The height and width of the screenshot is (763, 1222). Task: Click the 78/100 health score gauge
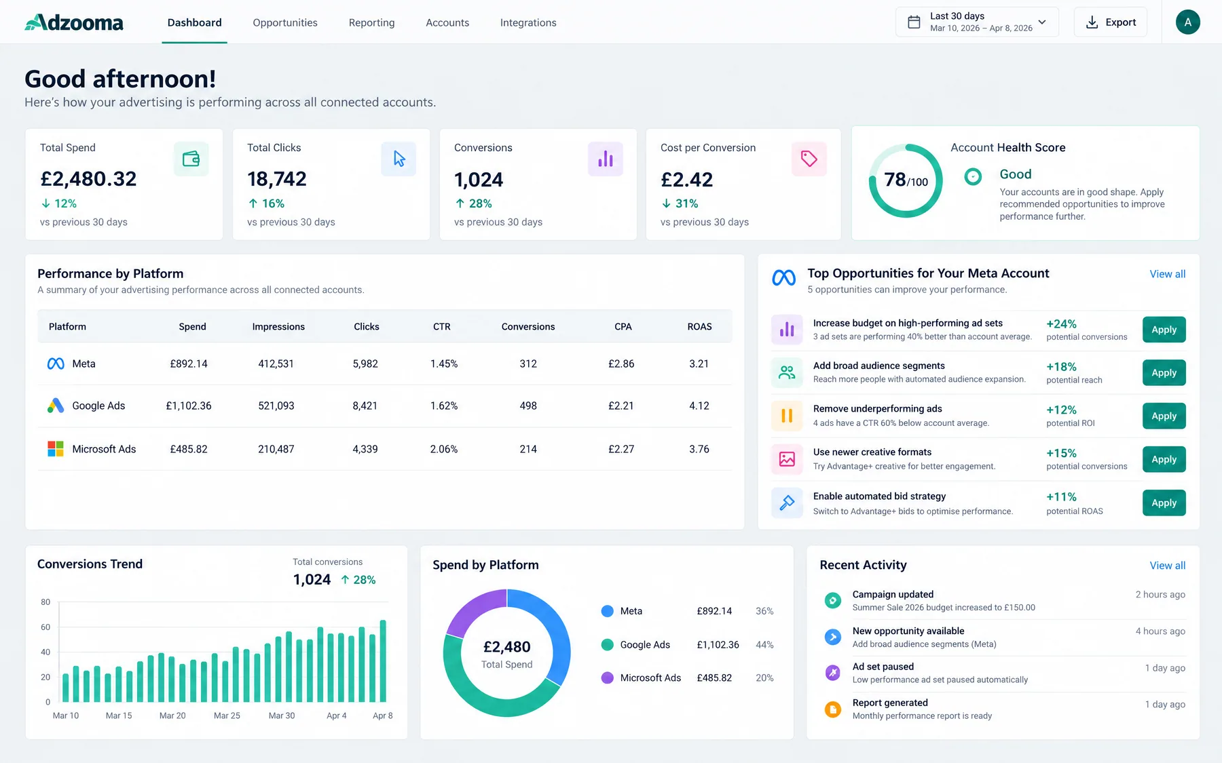(906, 180)
